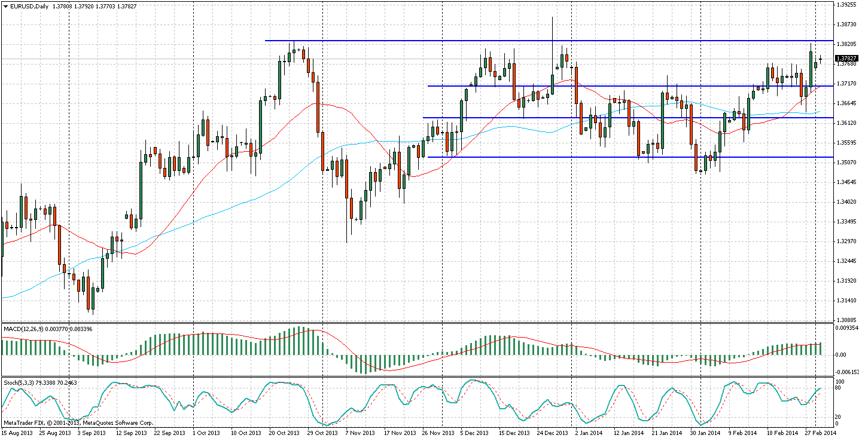Click the 1.30885 price on the scale
The height and width of the screenshot is (438, 859).
pos(846,320)
